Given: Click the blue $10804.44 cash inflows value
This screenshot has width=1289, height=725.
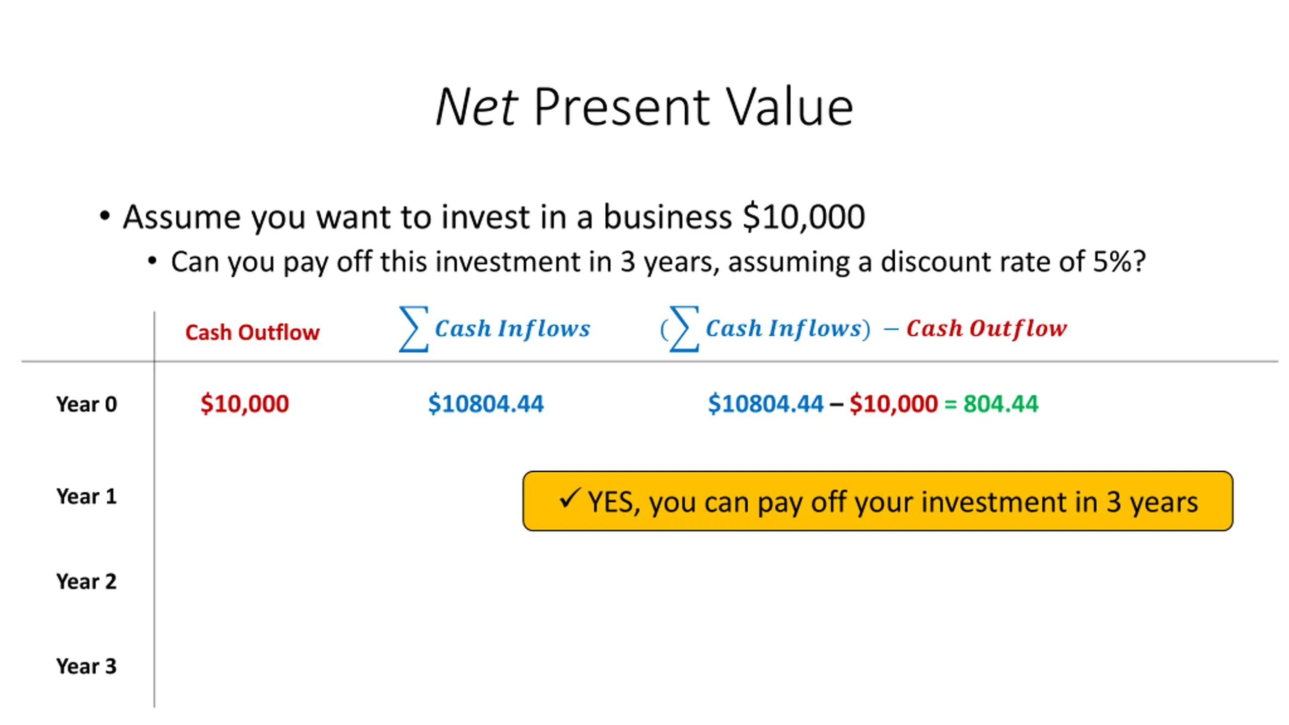Looking at the screenshot, I should [486, 404].
